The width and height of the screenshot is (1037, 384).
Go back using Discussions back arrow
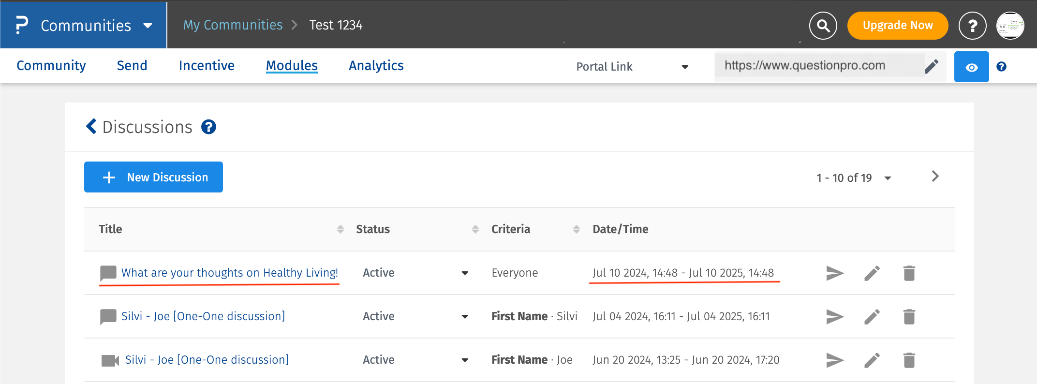91,127
